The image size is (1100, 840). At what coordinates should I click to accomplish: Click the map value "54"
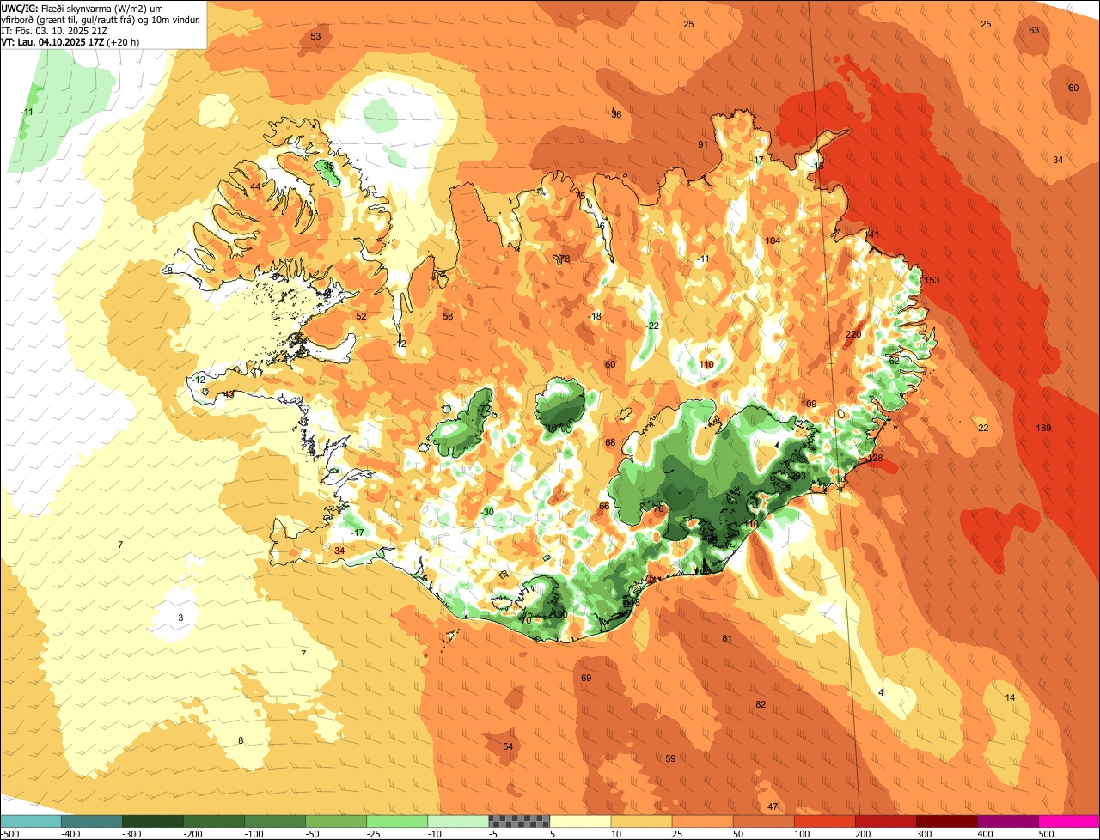tap(508, 746)
